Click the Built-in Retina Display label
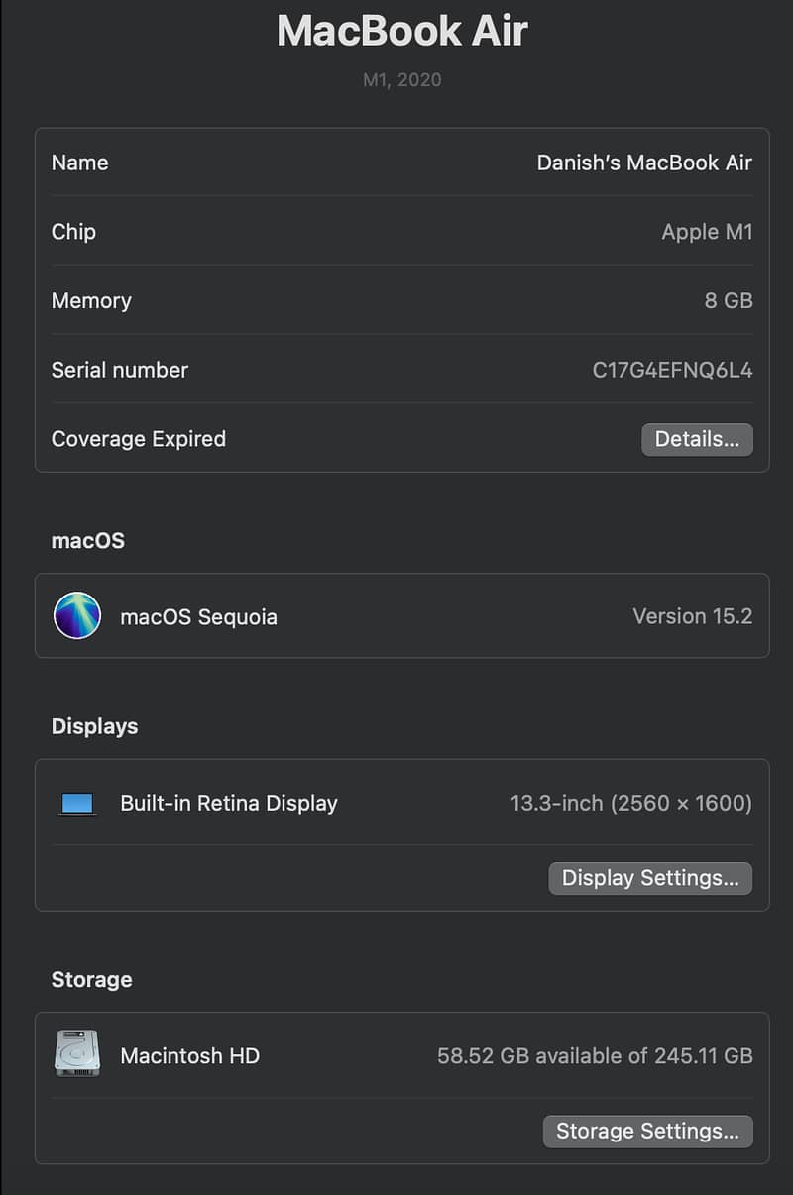 click(229, 804)
